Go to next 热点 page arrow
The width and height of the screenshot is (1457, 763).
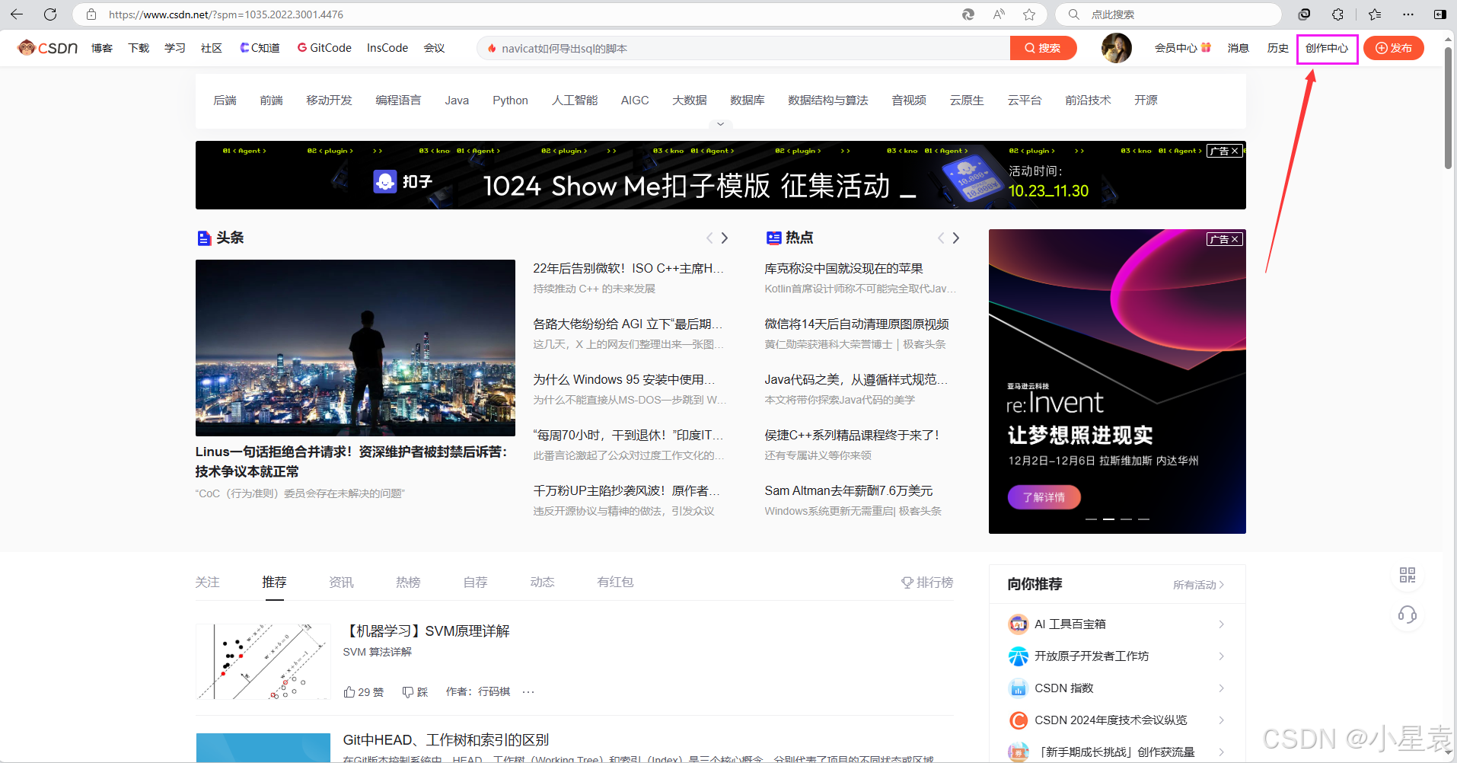tap(956, 238)
